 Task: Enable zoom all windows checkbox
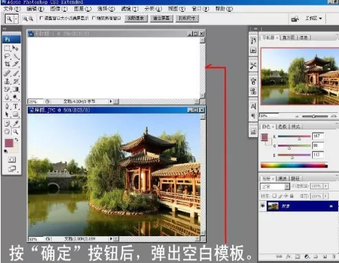pos(94,18)
